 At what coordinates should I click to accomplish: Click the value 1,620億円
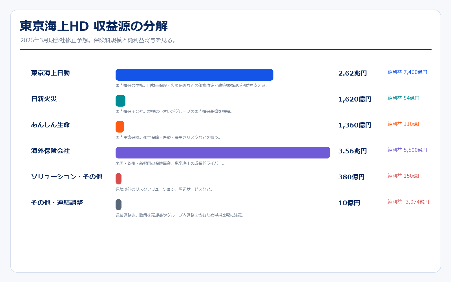355,99
